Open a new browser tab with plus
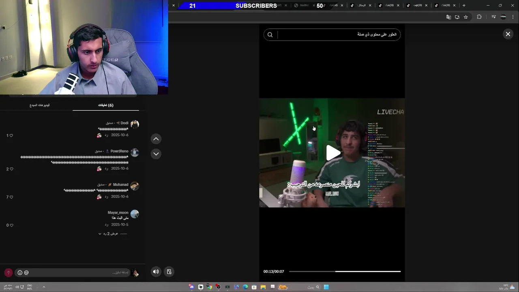This screenshot has height=292, width=519. (464, 6)
